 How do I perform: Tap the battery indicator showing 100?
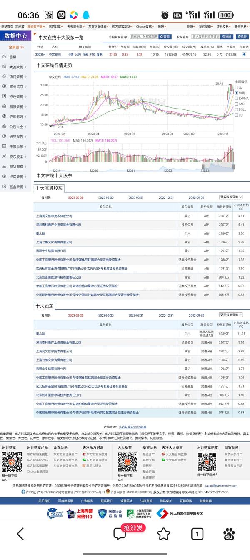[x=225, y=15]
